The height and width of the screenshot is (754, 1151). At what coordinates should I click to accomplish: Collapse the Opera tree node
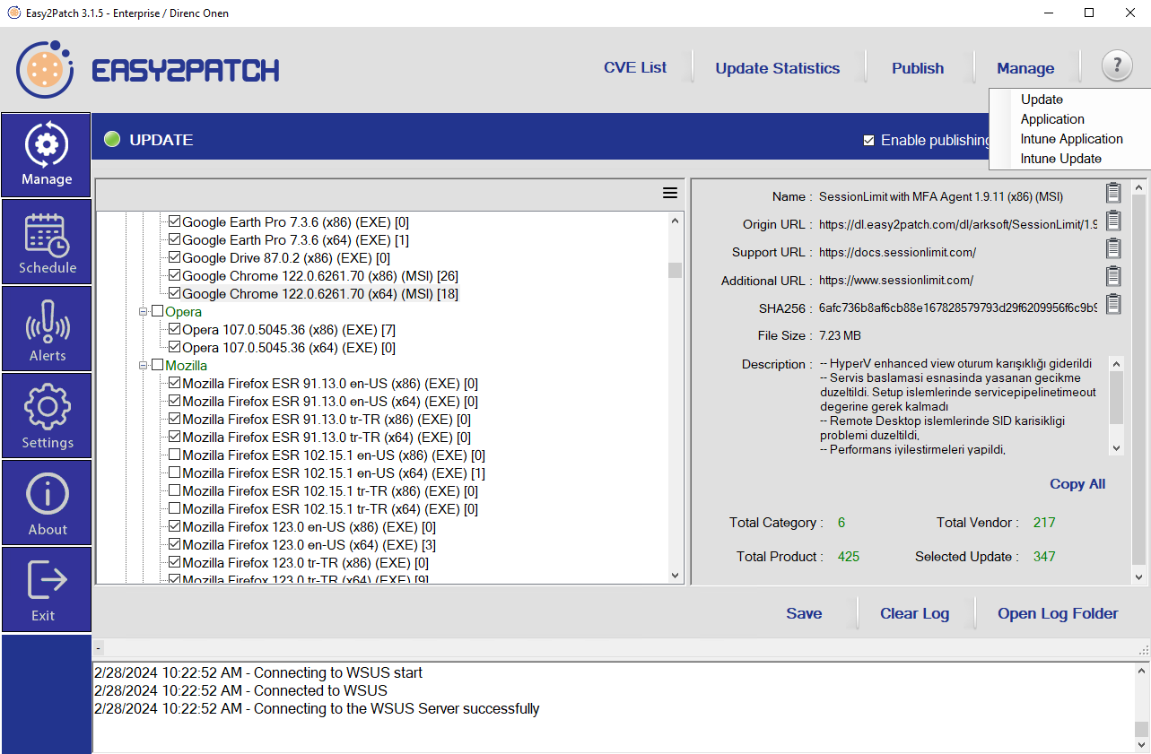pos(143,312)
